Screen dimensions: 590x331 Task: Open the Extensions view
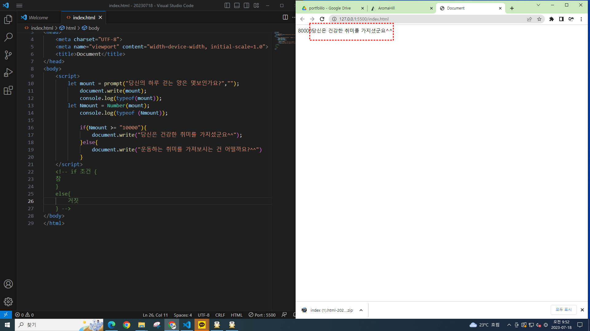8,90
